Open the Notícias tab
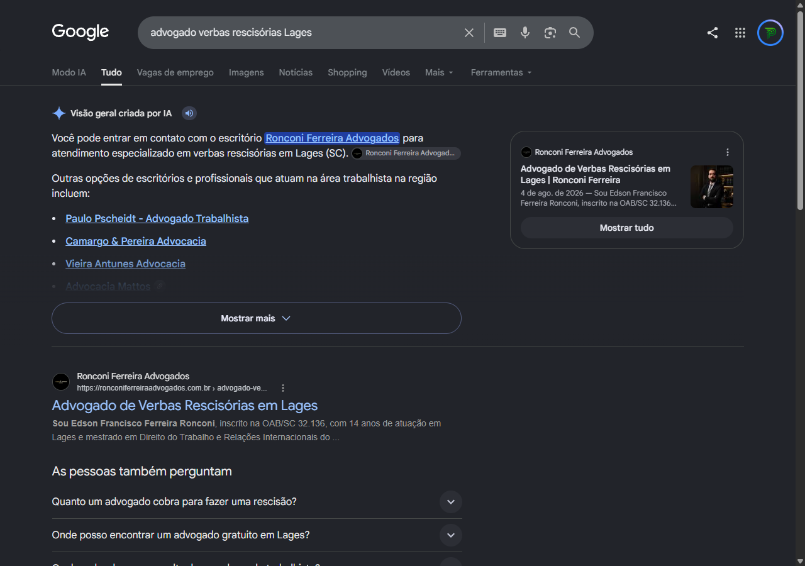805x566 pixels. (296, 72)
